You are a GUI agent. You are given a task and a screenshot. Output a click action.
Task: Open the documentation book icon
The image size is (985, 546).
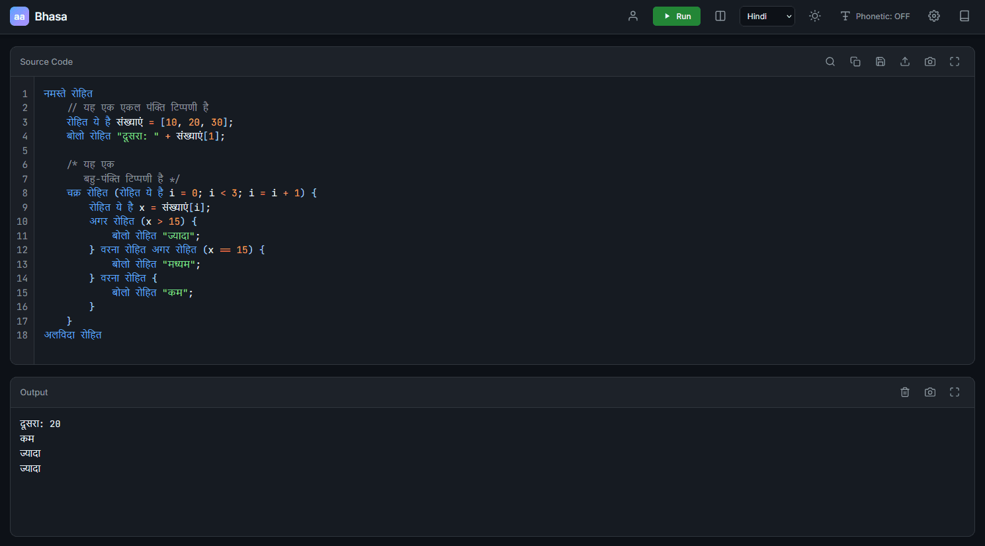[x=964, y=15]
